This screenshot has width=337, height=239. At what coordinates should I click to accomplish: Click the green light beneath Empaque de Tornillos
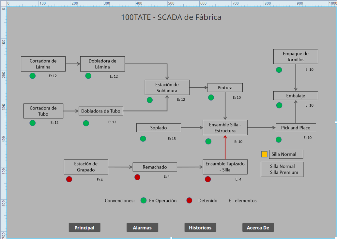coord(279,70)
